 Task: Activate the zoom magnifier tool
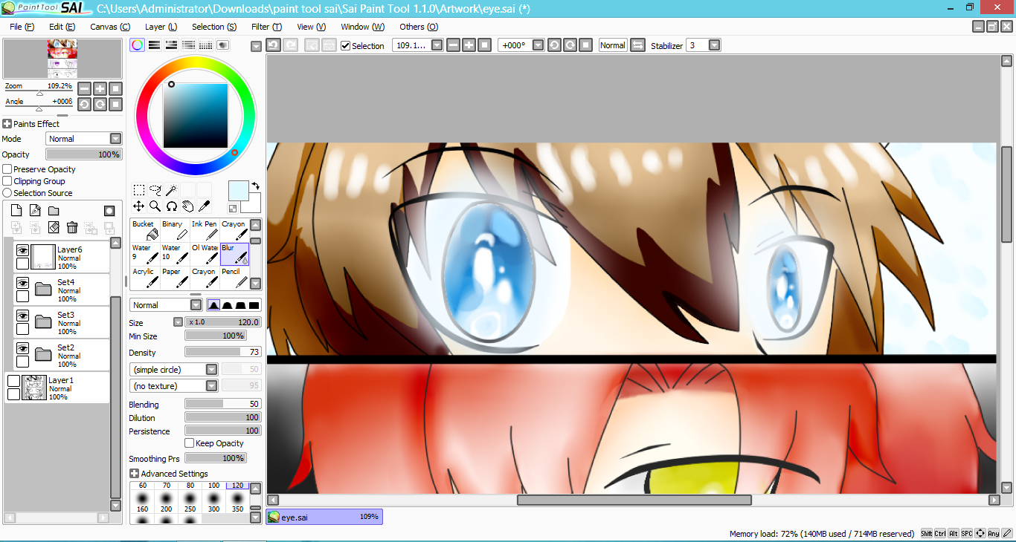tap(155, 206)
